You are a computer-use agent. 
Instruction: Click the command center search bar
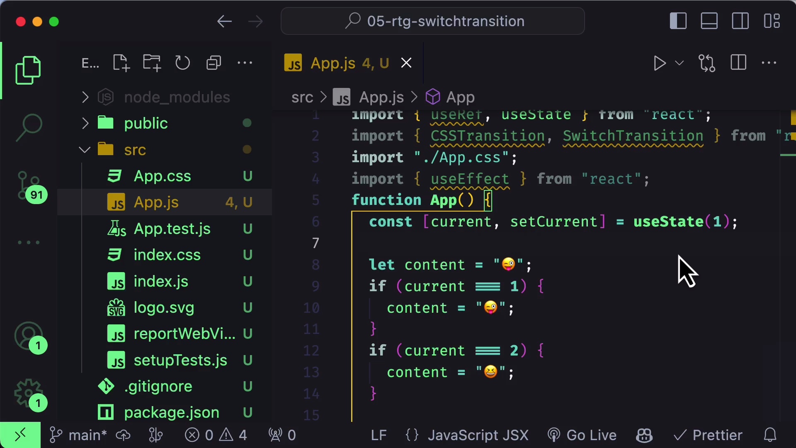[x=432, y=21]
